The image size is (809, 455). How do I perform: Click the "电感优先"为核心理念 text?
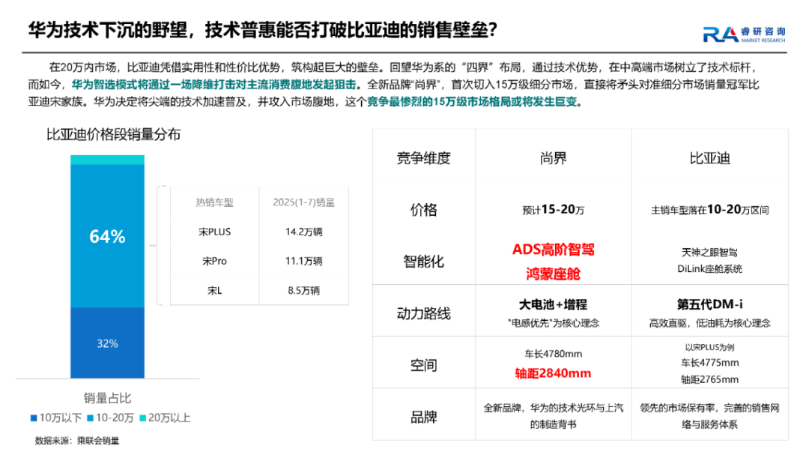(x=553, y=323)
